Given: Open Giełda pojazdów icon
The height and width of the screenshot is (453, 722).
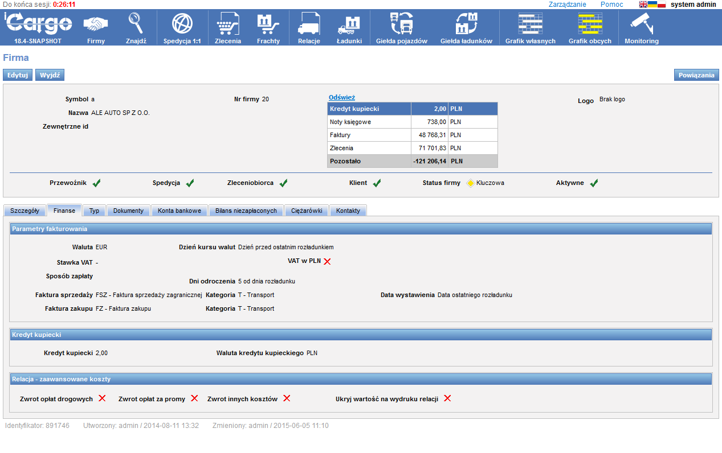Looking at the screenshot, I should point(401,24).
